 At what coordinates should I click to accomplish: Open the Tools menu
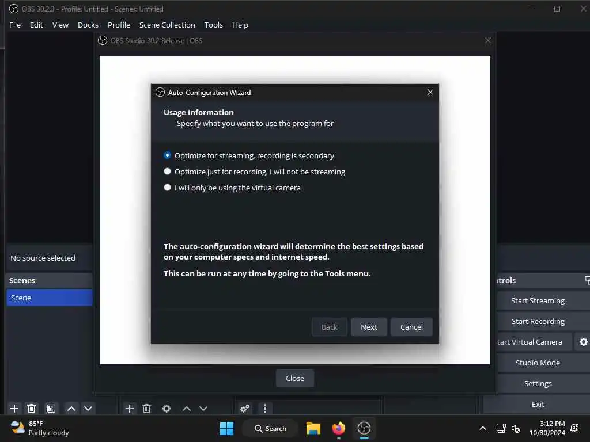click(213, 25)
